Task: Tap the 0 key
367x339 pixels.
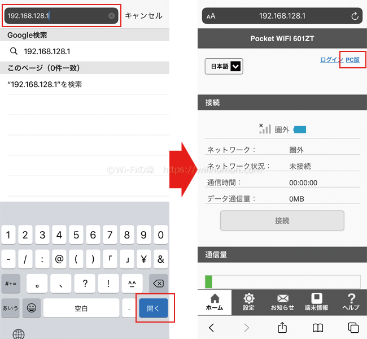Action: tap(161, 234)
